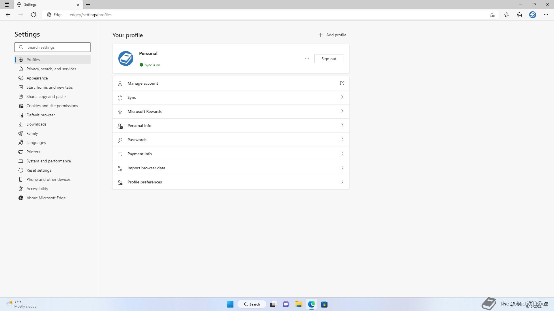Open Appearance settings
Viewport: 554px width, 311px height.
click(53, 78)
